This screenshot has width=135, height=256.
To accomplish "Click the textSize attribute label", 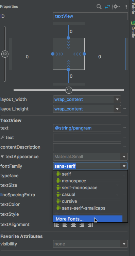I will coord(9,185).
